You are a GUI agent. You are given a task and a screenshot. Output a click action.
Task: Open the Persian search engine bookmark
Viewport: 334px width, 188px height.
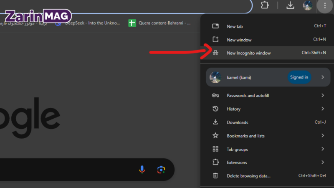(23, 23)
